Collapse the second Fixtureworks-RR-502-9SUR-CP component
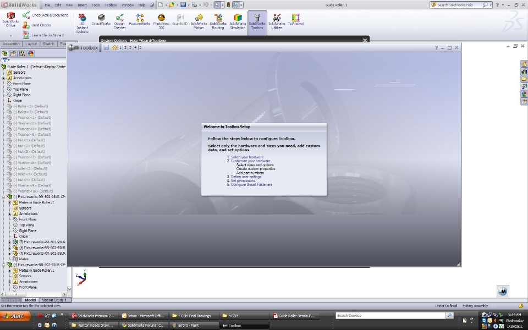 click(4, 265)
